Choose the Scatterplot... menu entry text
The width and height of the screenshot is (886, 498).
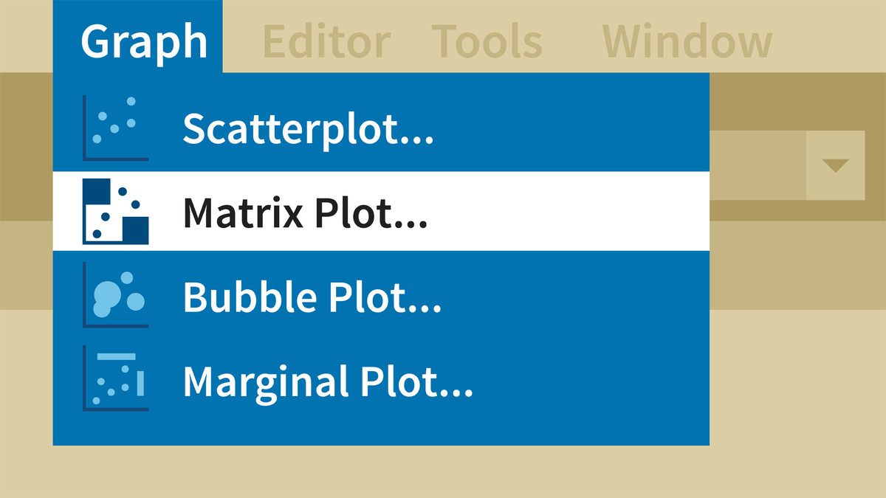(x=308, y=128)
